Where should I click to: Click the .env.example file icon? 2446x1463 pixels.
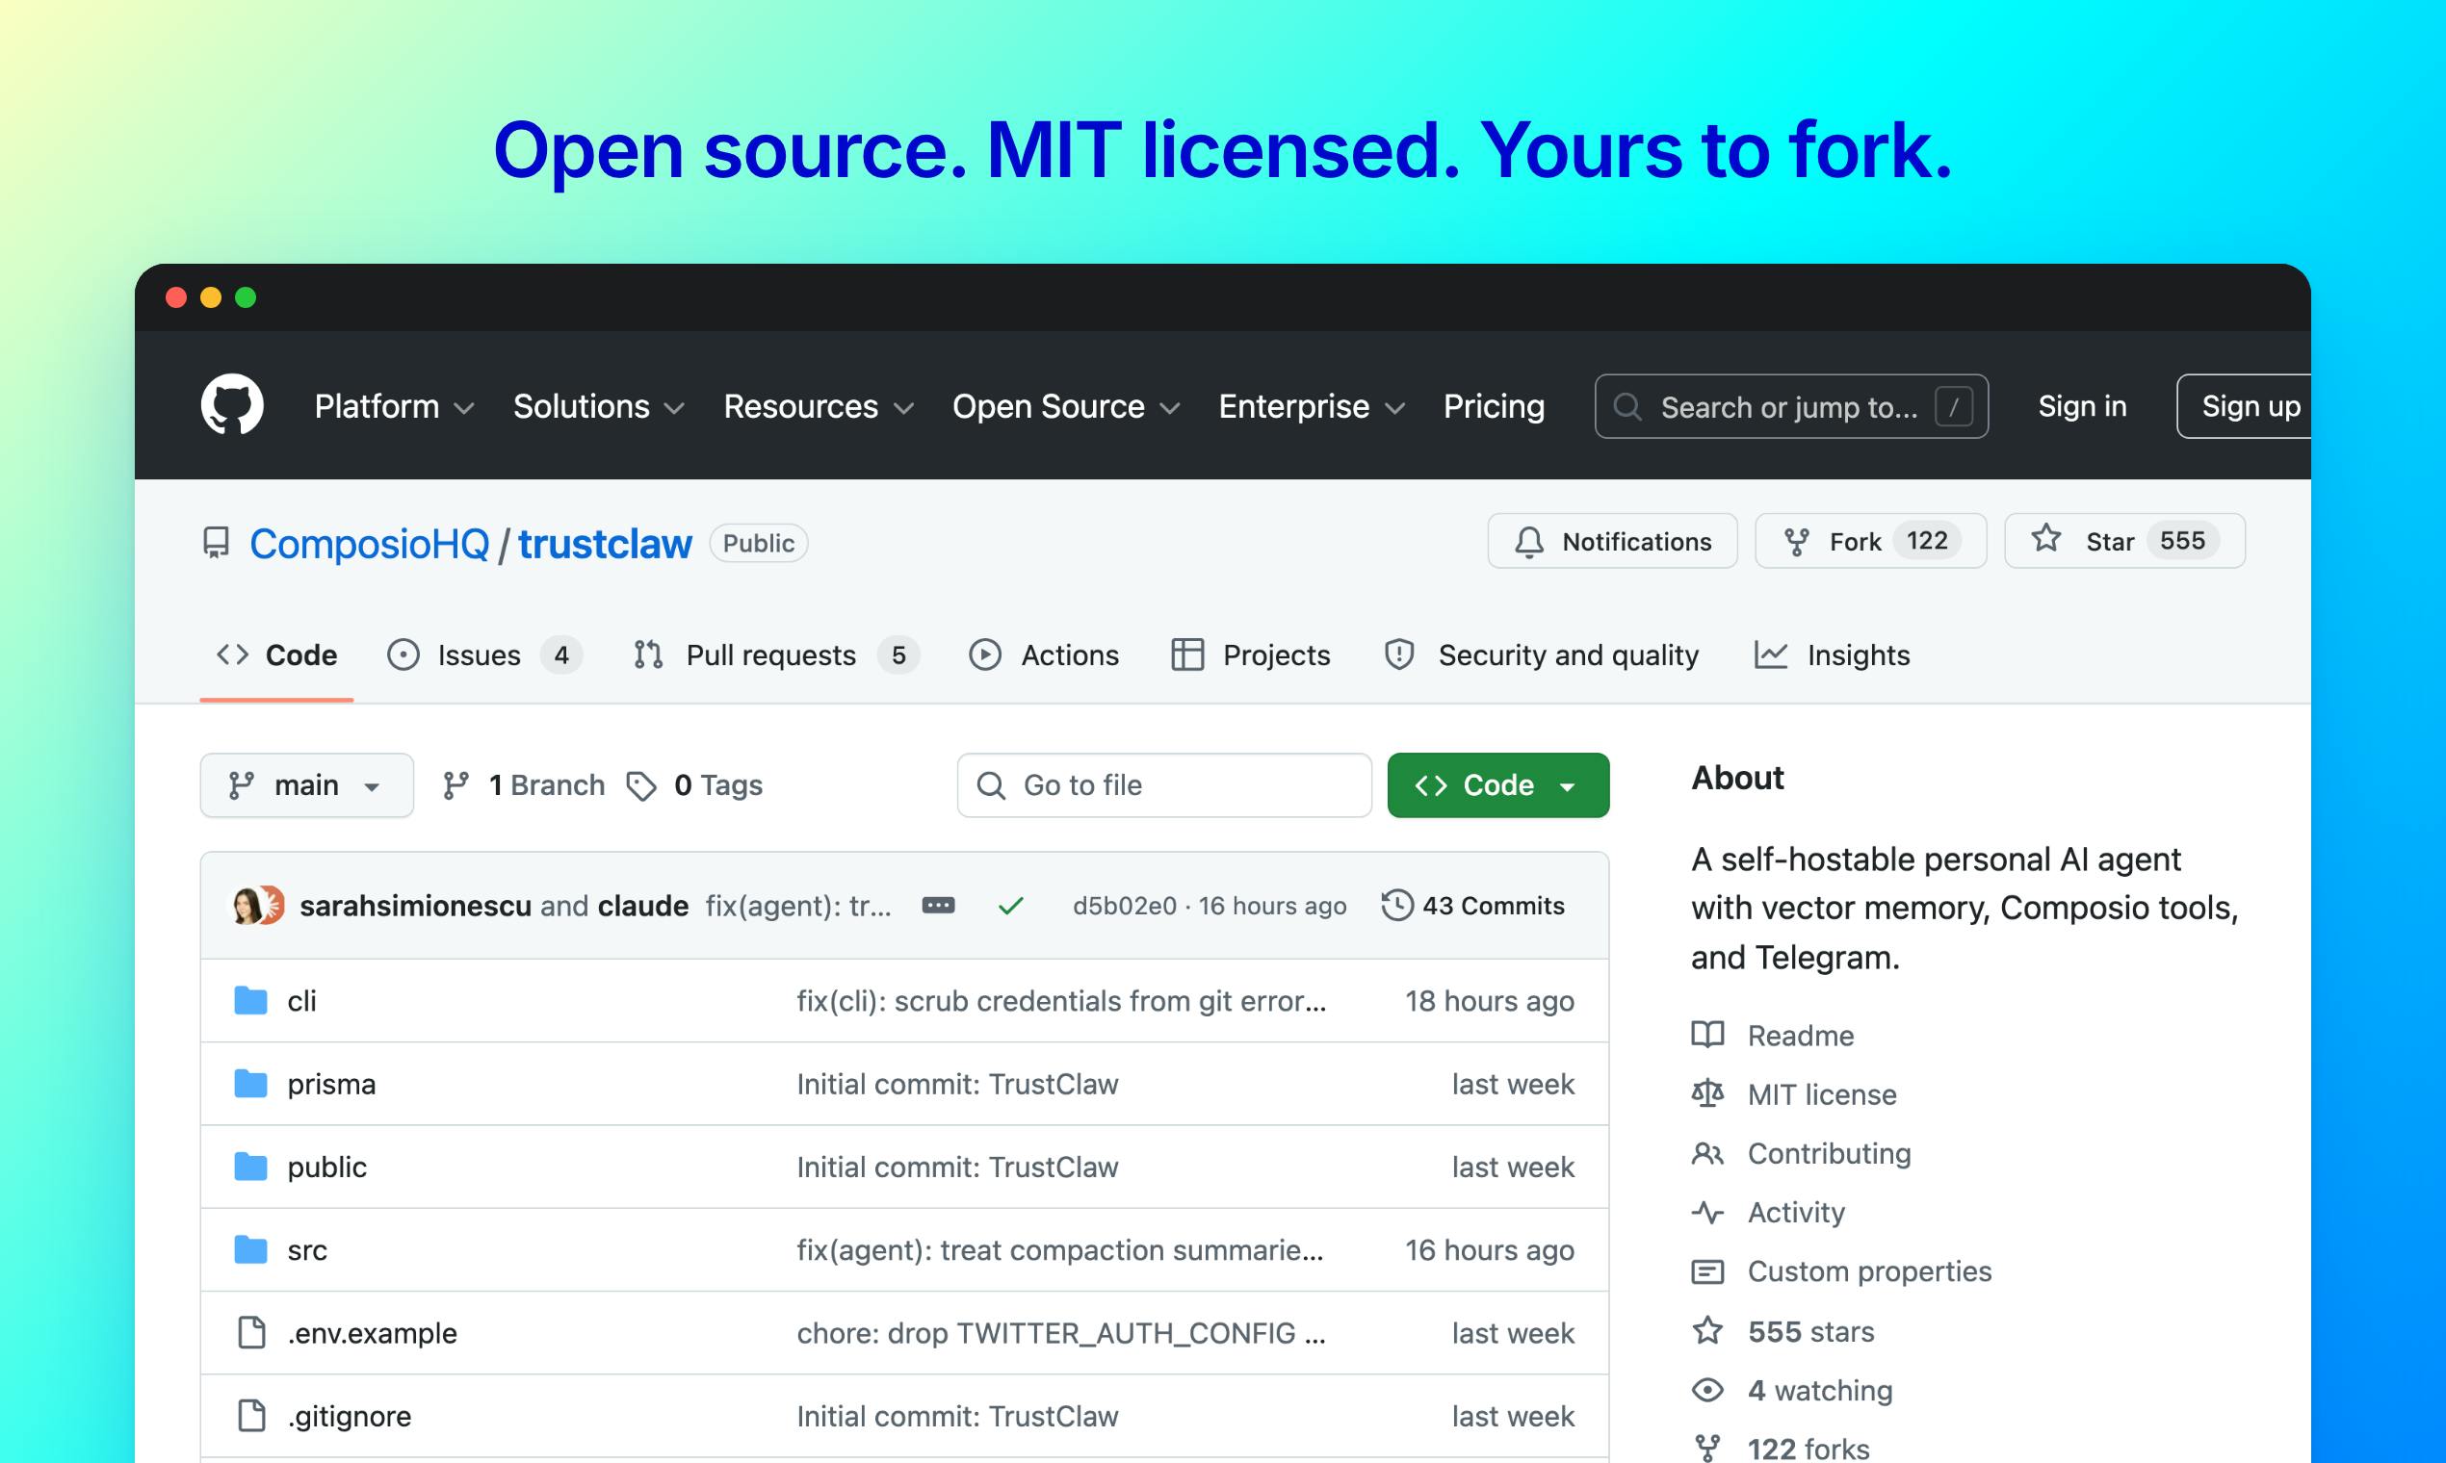[x=252, y=1332]
